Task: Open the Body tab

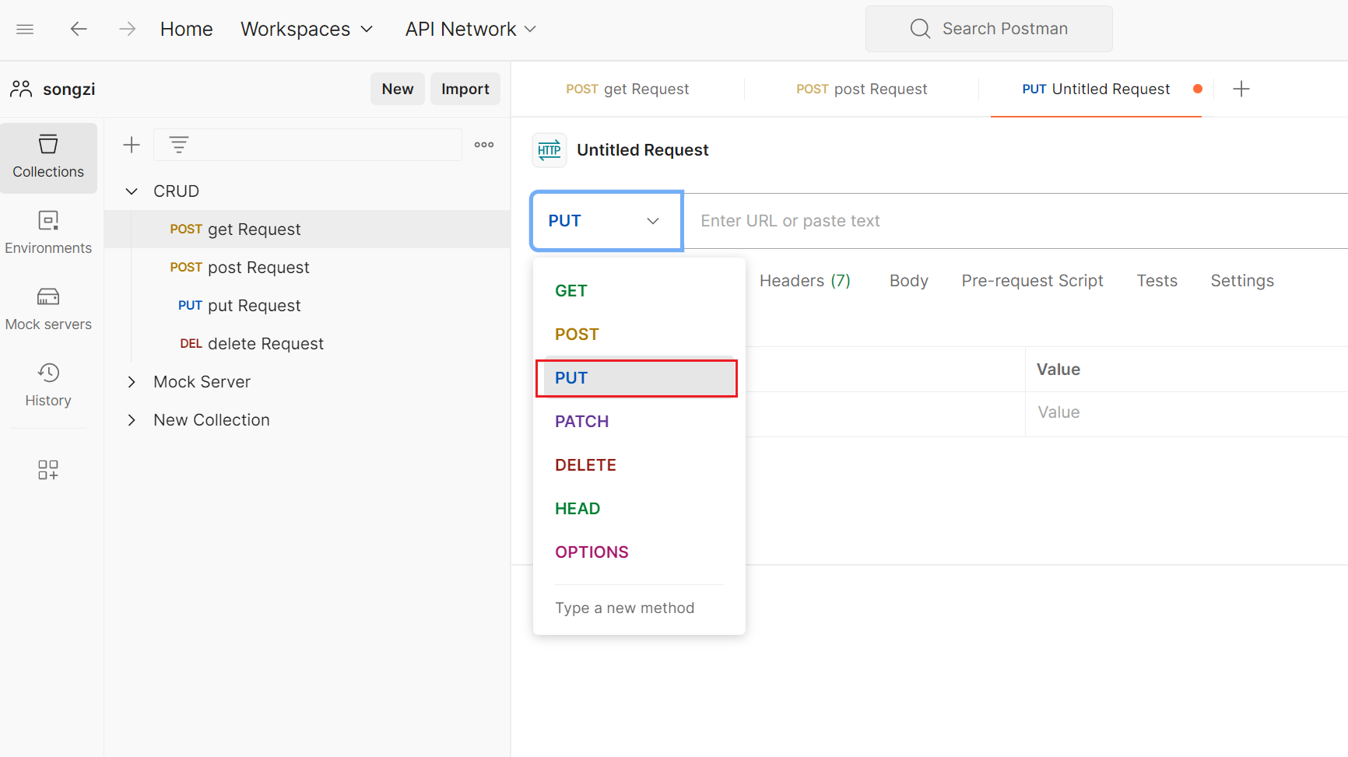Action: click(909, 281)
